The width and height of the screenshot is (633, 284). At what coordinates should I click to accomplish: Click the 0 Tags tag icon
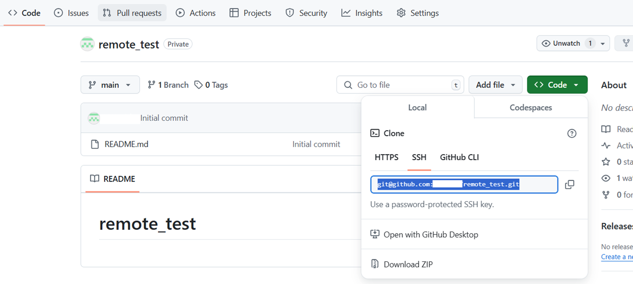tap(198, 85)
